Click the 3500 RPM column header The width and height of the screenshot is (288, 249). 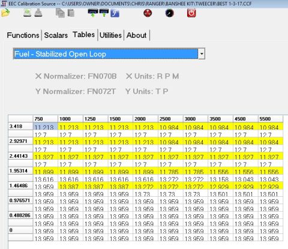coord(220,119)
